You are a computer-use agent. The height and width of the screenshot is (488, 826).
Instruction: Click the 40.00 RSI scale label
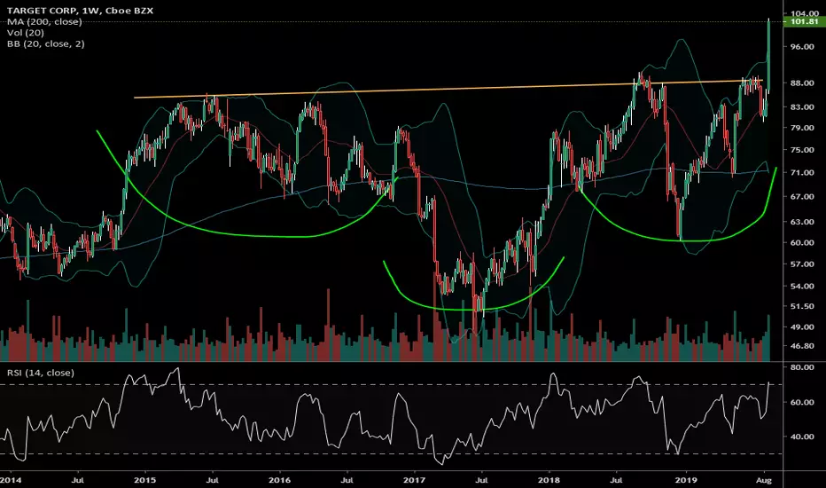802,437
